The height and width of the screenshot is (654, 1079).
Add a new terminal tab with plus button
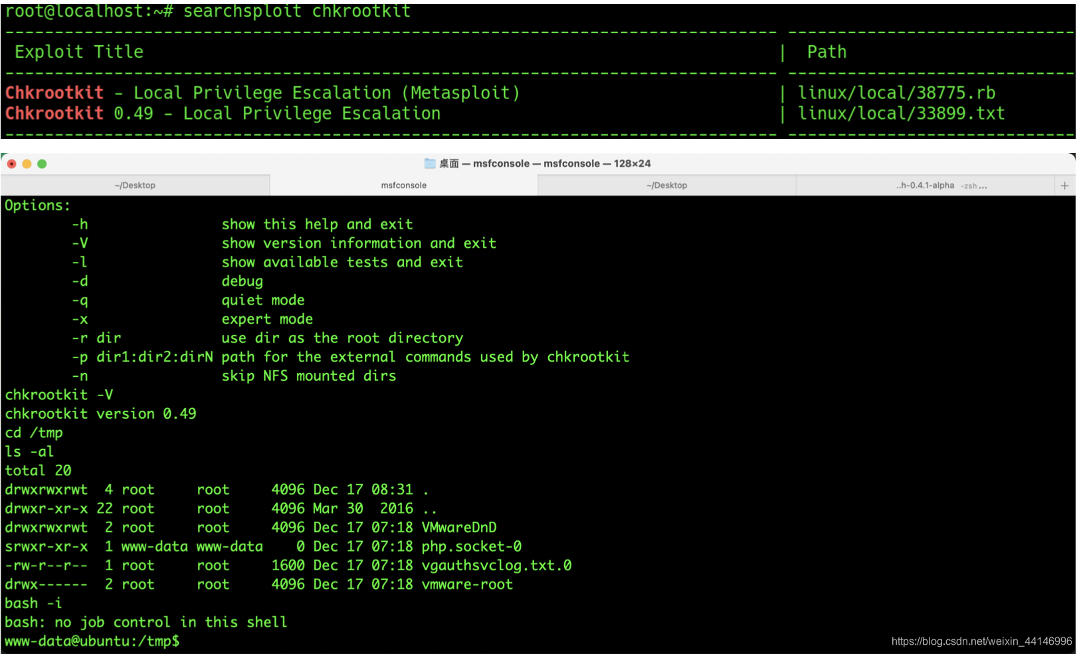[x=1064, y=185]
